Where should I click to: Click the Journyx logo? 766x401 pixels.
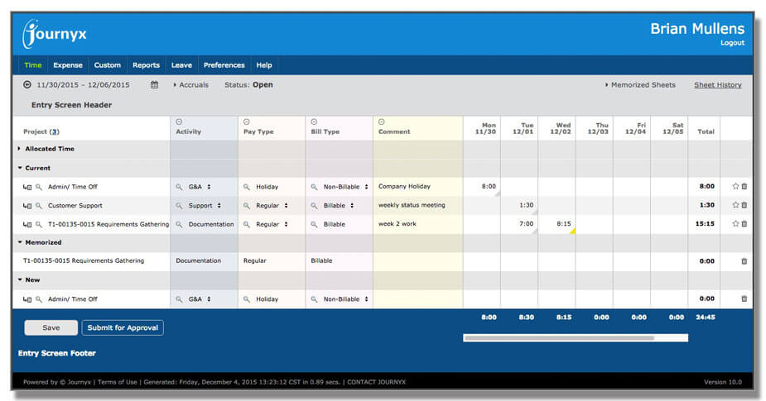tap(54, 34)
